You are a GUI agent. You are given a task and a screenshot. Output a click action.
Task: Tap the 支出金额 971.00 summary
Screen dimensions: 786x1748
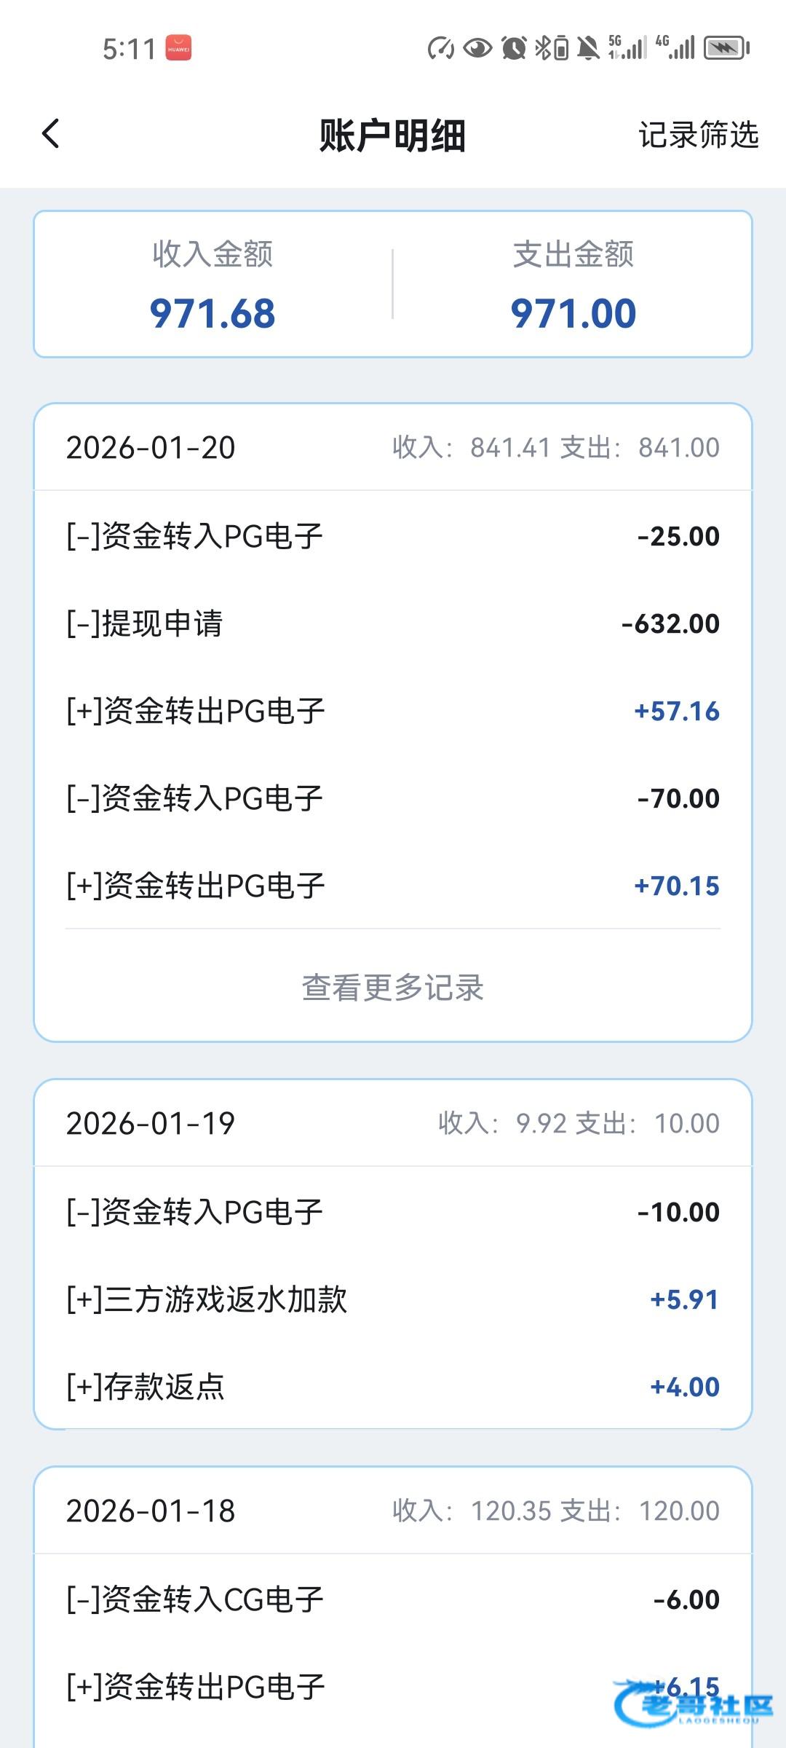click(573, 285)
